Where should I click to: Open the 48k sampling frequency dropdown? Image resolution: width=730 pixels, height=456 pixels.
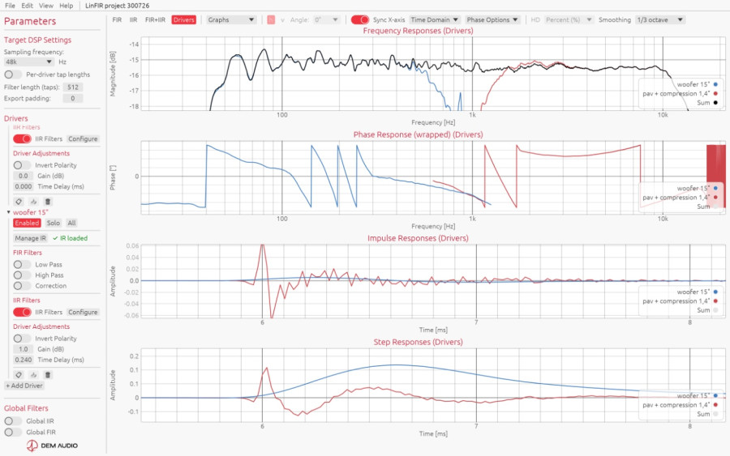(x=29, y=62)
